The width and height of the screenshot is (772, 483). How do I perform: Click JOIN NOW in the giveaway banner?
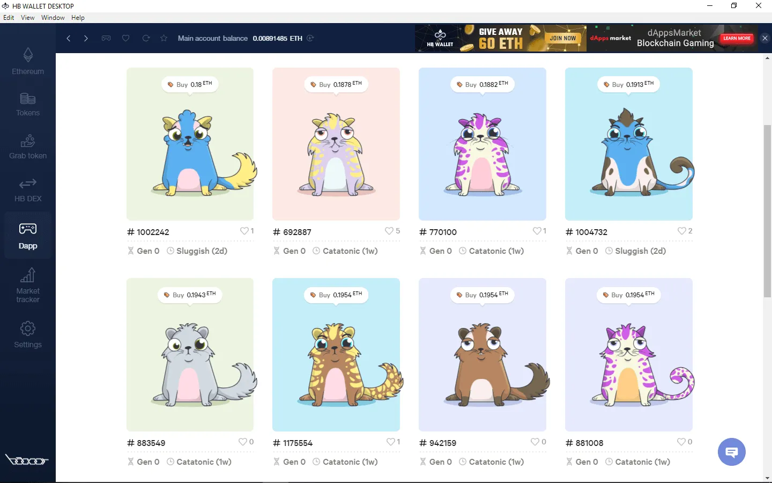pos(563,38)
